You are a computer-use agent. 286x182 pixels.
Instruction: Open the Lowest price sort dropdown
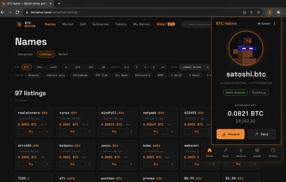pos(195,67)
